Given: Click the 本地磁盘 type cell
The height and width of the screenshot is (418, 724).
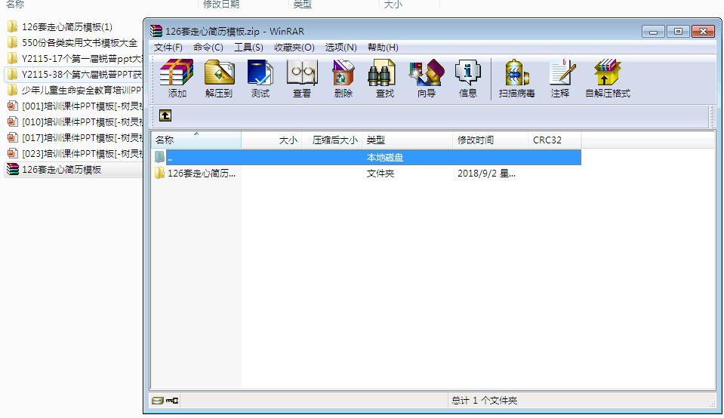Looking at the screenshot, I should (385, 158).
